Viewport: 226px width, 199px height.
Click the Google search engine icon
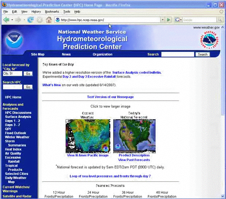pyautogui.click(x=177, y=20)
